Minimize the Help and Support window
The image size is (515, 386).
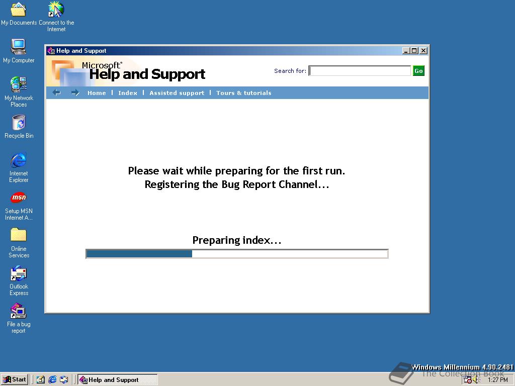[406, 51]
